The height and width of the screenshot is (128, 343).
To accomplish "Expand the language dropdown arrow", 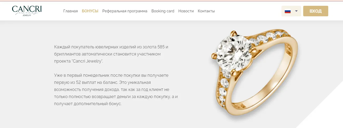I will pos(296,11).
